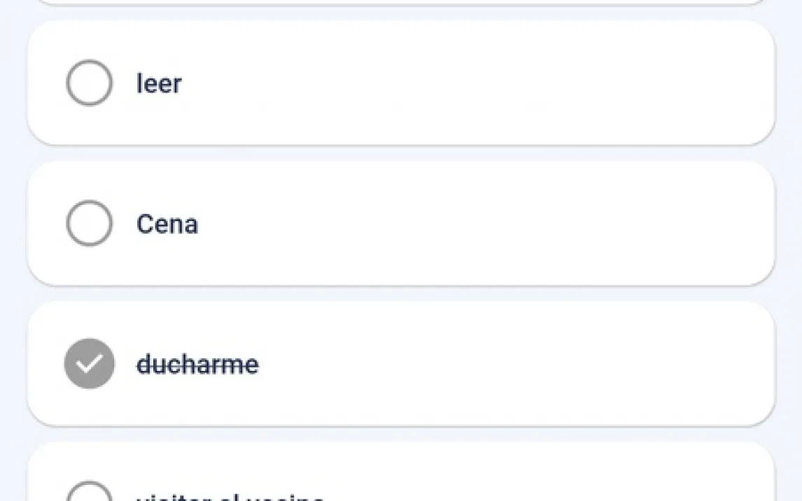Tick the circle of the bottom cut-off task
Viewport: 802px width, 501px height.
coord(89,494)
